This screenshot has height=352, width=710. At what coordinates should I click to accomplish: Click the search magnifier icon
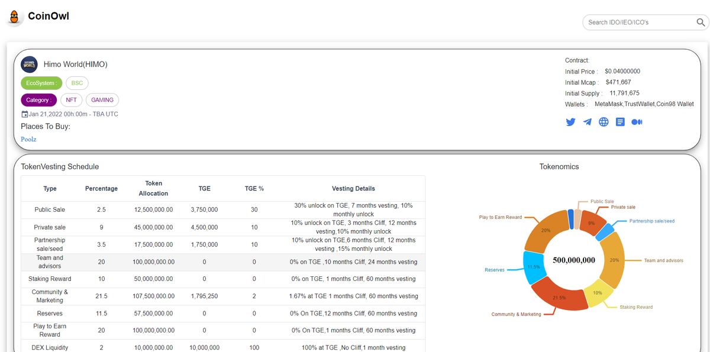click(701, 22)
